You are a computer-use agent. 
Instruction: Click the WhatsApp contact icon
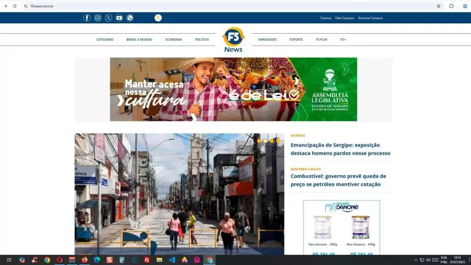[x=130, y=18]
